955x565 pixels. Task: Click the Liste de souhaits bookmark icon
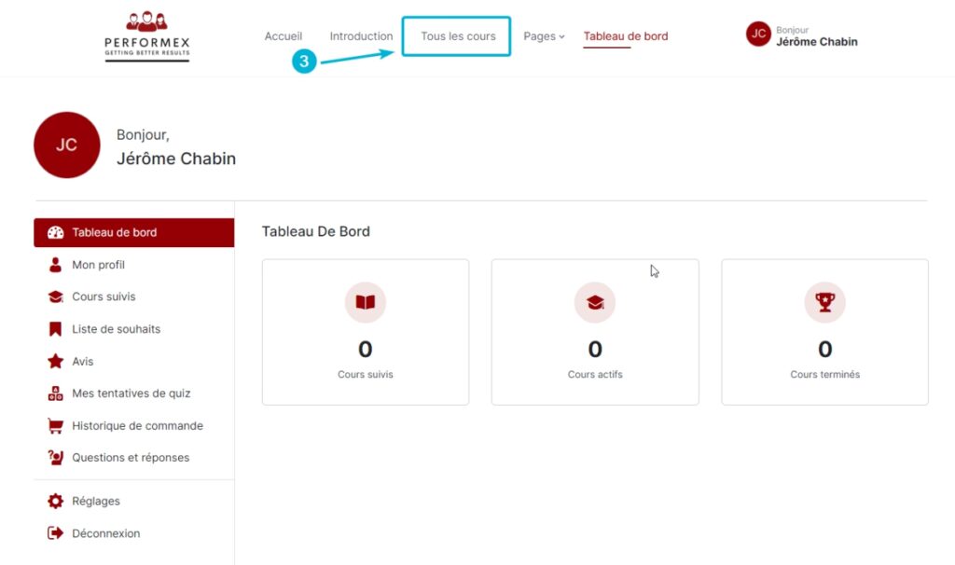click(55, 329)
